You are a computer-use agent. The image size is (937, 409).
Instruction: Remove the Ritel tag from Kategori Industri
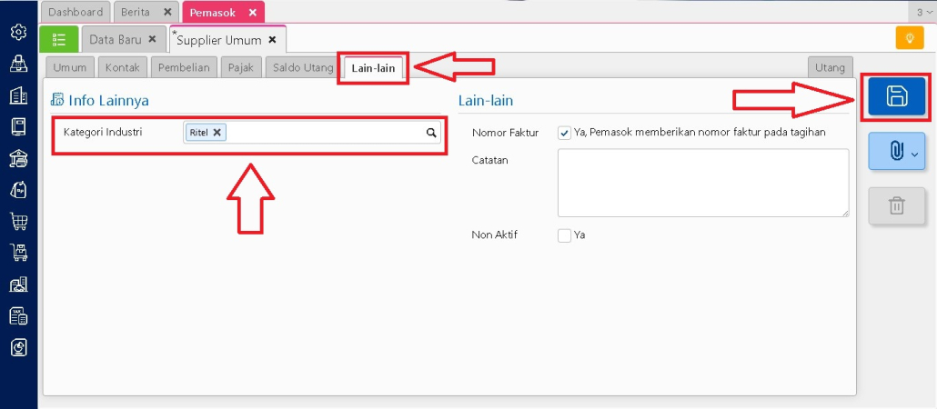click(217, 133)
